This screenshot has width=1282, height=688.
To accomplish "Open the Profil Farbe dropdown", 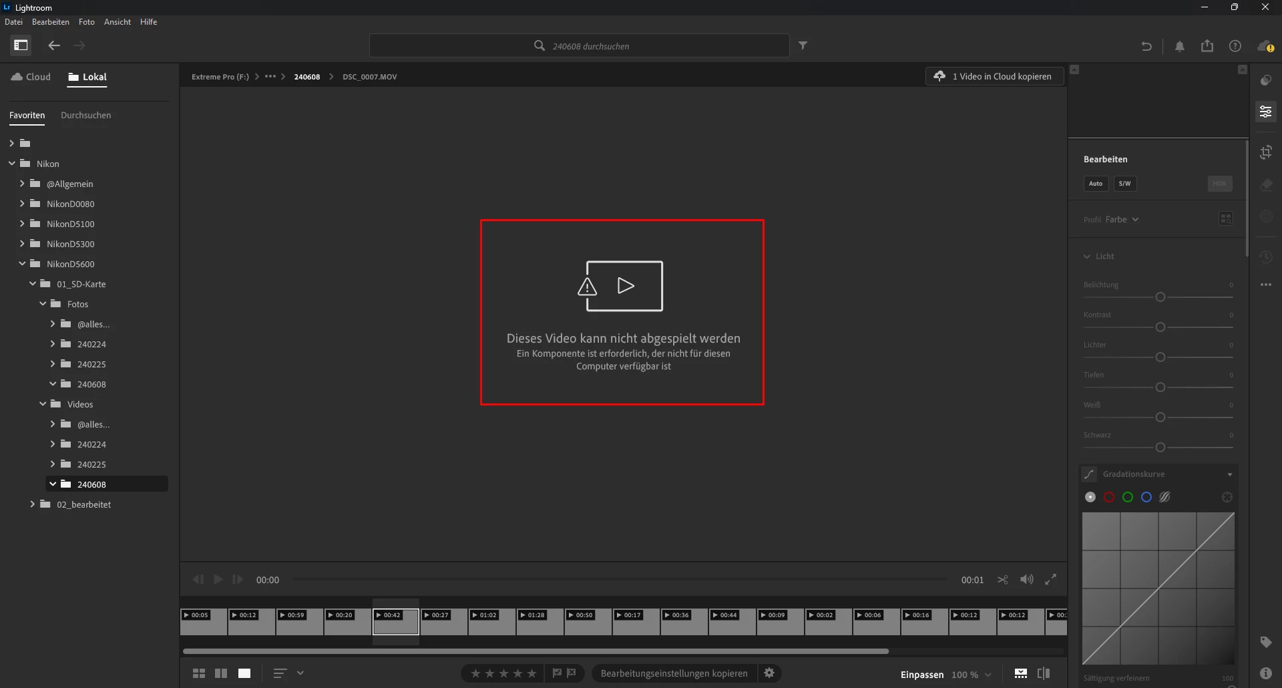I will [x=1122, y=220].
